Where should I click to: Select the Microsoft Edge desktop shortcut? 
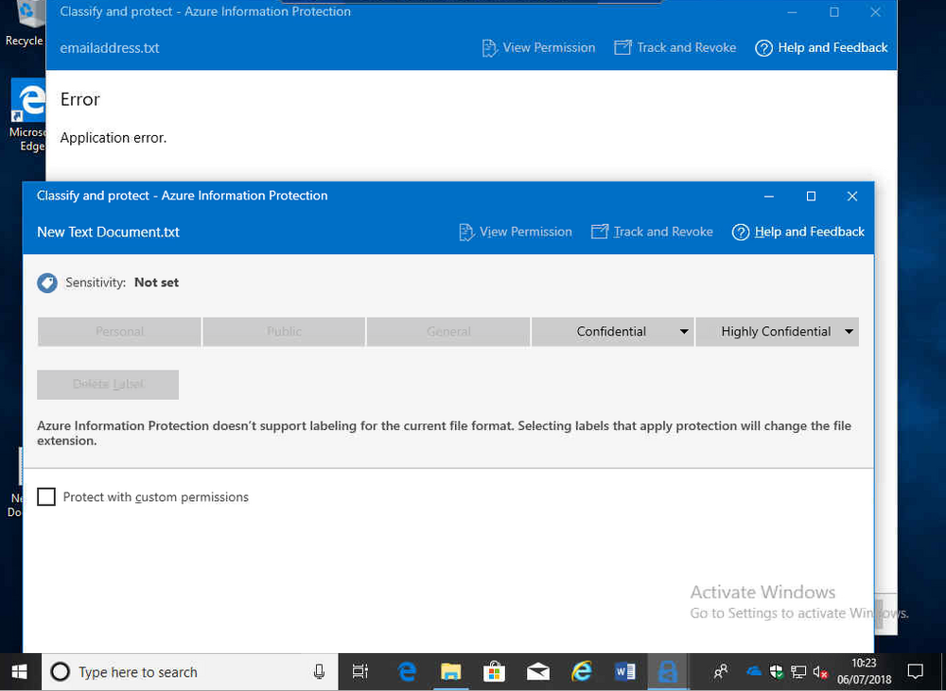pyautogui.click(x=27, y=114)
